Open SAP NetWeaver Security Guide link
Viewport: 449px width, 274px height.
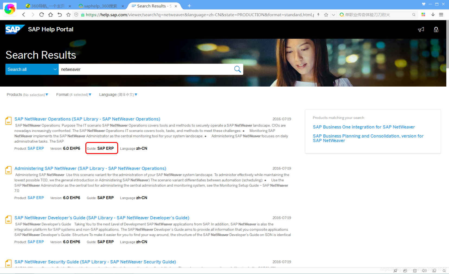[95, 262]
